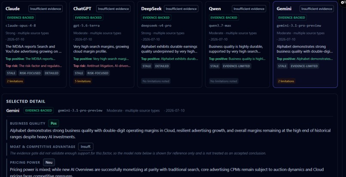Click the STALE tag on DeepSeek card

coord(147,66)
